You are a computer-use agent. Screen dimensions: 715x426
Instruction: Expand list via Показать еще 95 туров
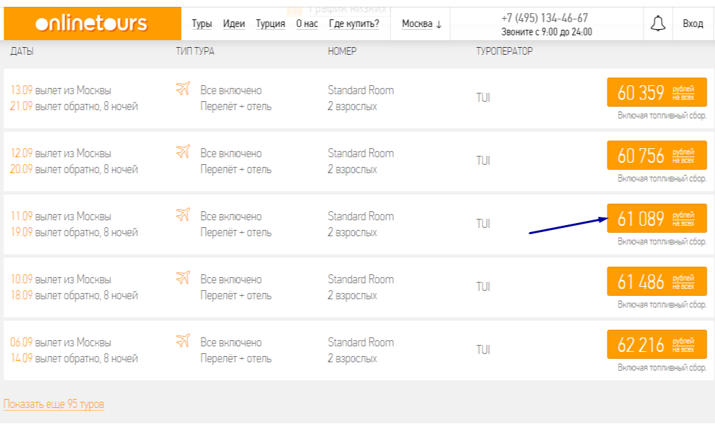pyautogui.click(x=54, y=404)
